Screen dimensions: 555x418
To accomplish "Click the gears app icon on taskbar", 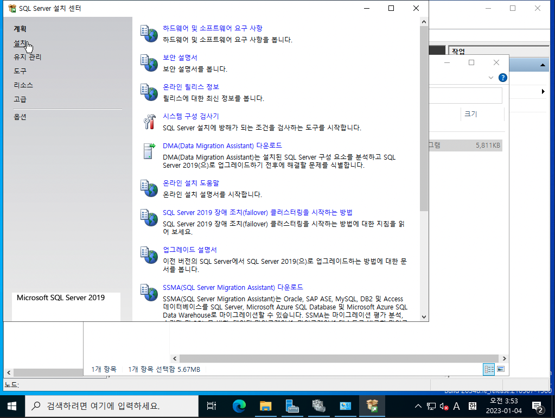I will pos(318,406).
